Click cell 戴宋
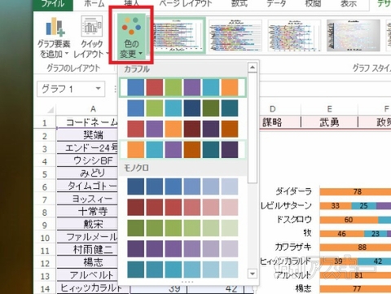The width and height of the screenshot is (391, 294). click(87, 224)
